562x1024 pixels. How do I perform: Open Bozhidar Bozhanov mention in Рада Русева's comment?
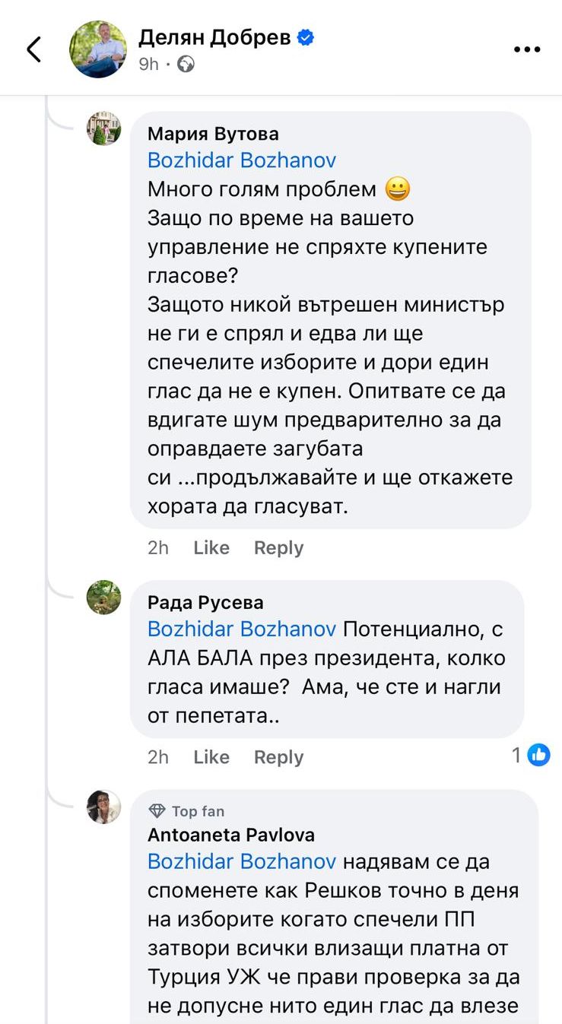coord(241,629)
